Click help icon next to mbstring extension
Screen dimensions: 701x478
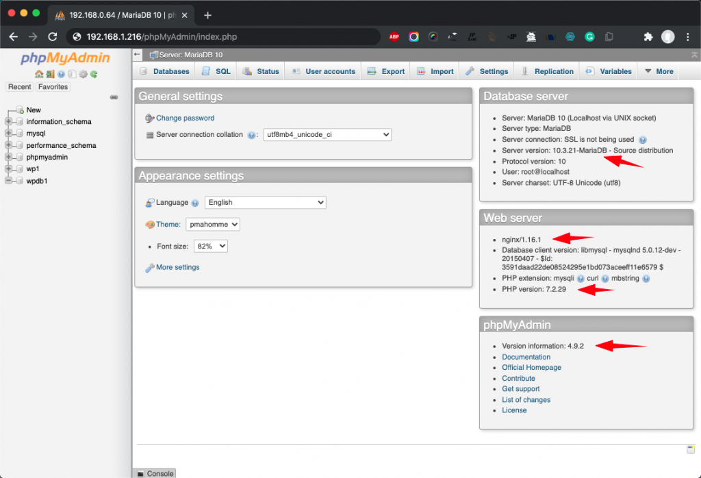pos(646,279)
